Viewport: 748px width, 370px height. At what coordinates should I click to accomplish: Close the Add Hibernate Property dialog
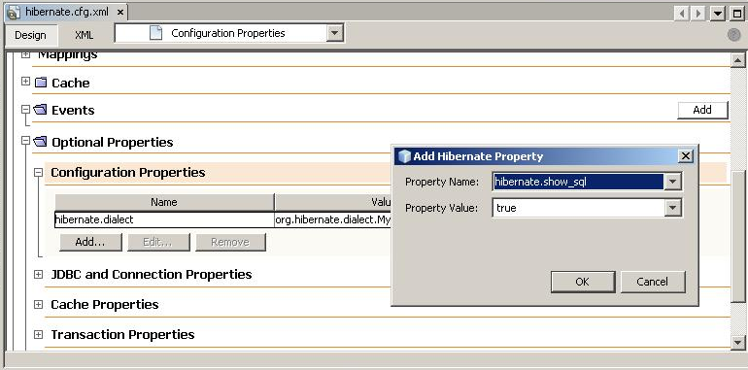point(685,156)
